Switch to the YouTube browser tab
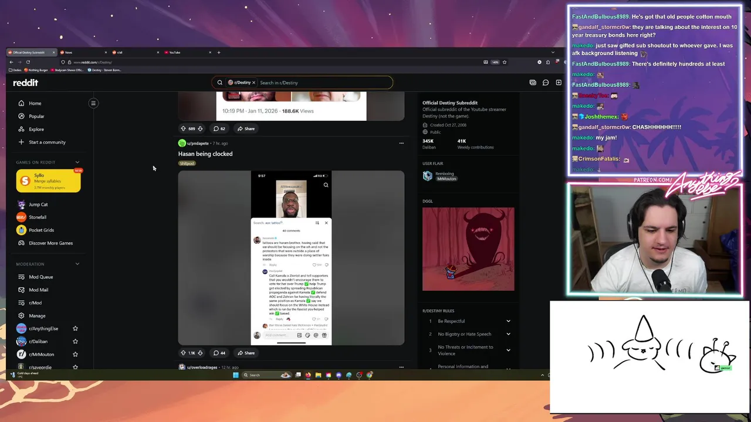The image size is (751, 422). click(x=188, y=52)
